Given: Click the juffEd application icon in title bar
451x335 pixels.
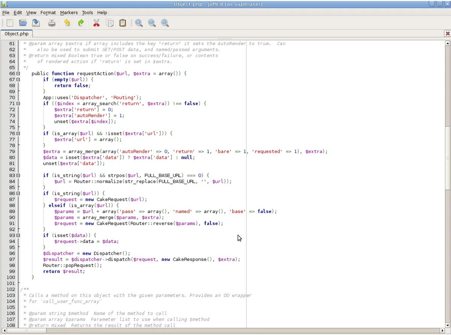Looking at the screenshot, I should click(x=4, y=4).
